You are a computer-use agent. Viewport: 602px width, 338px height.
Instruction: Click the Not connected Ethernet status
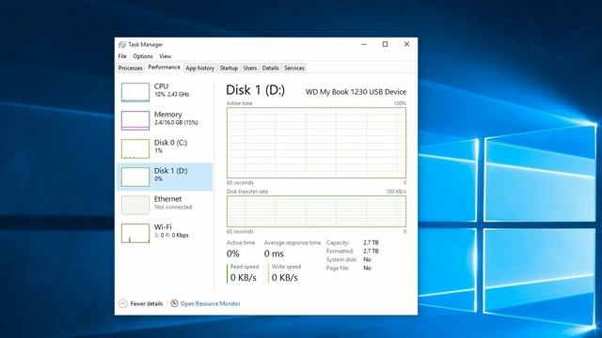pos(173,207)
